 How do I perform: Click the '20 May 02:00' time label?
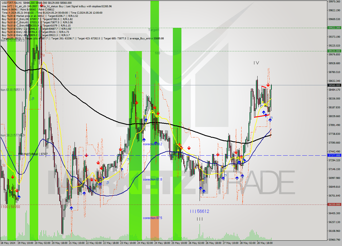(43, 243)
